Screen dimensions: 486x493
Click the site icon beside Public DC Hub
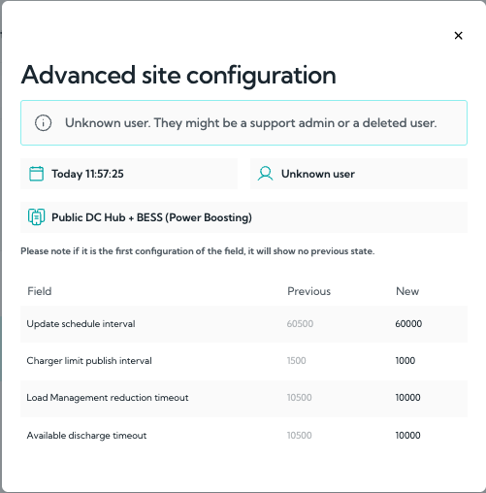click(36, 217)
